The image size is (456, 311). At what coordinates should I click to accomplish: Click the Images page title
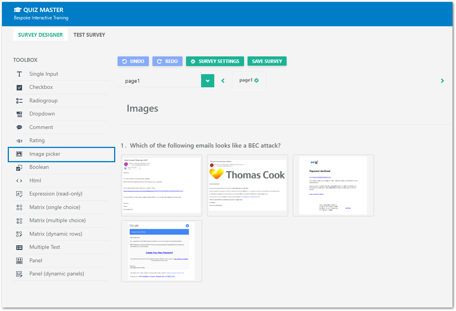coord(142,108)
